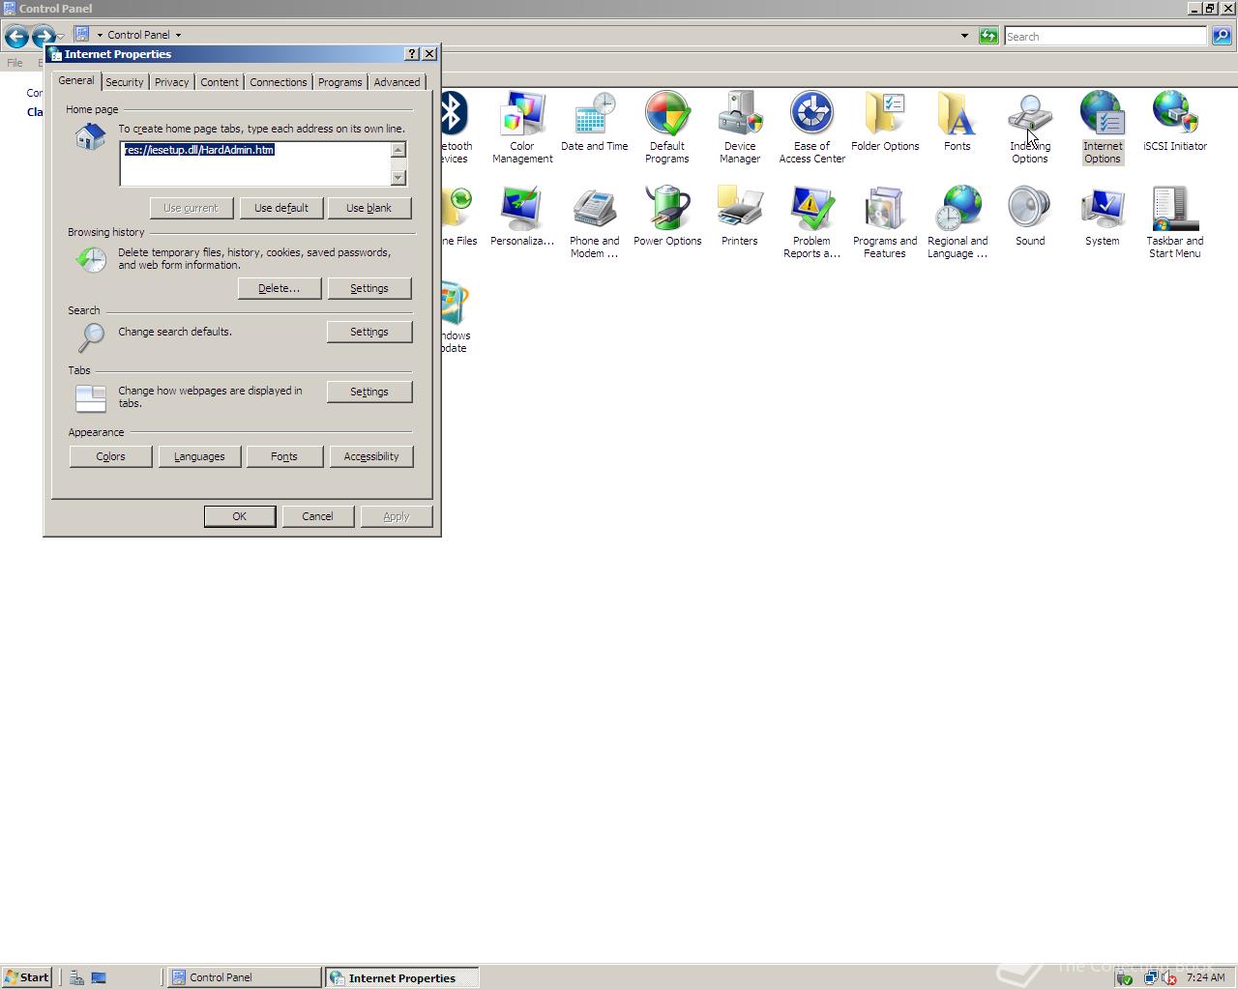Open recent pages dropdown arrow
Screen dimensions: 1238x990
tap(61, 37)
